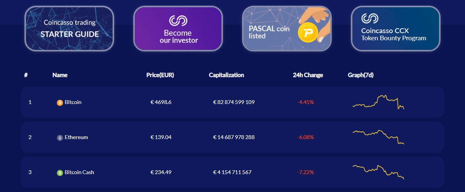Sort by 24h Change column header
Viewport: 465px width, 192px height.
[308, 75]
